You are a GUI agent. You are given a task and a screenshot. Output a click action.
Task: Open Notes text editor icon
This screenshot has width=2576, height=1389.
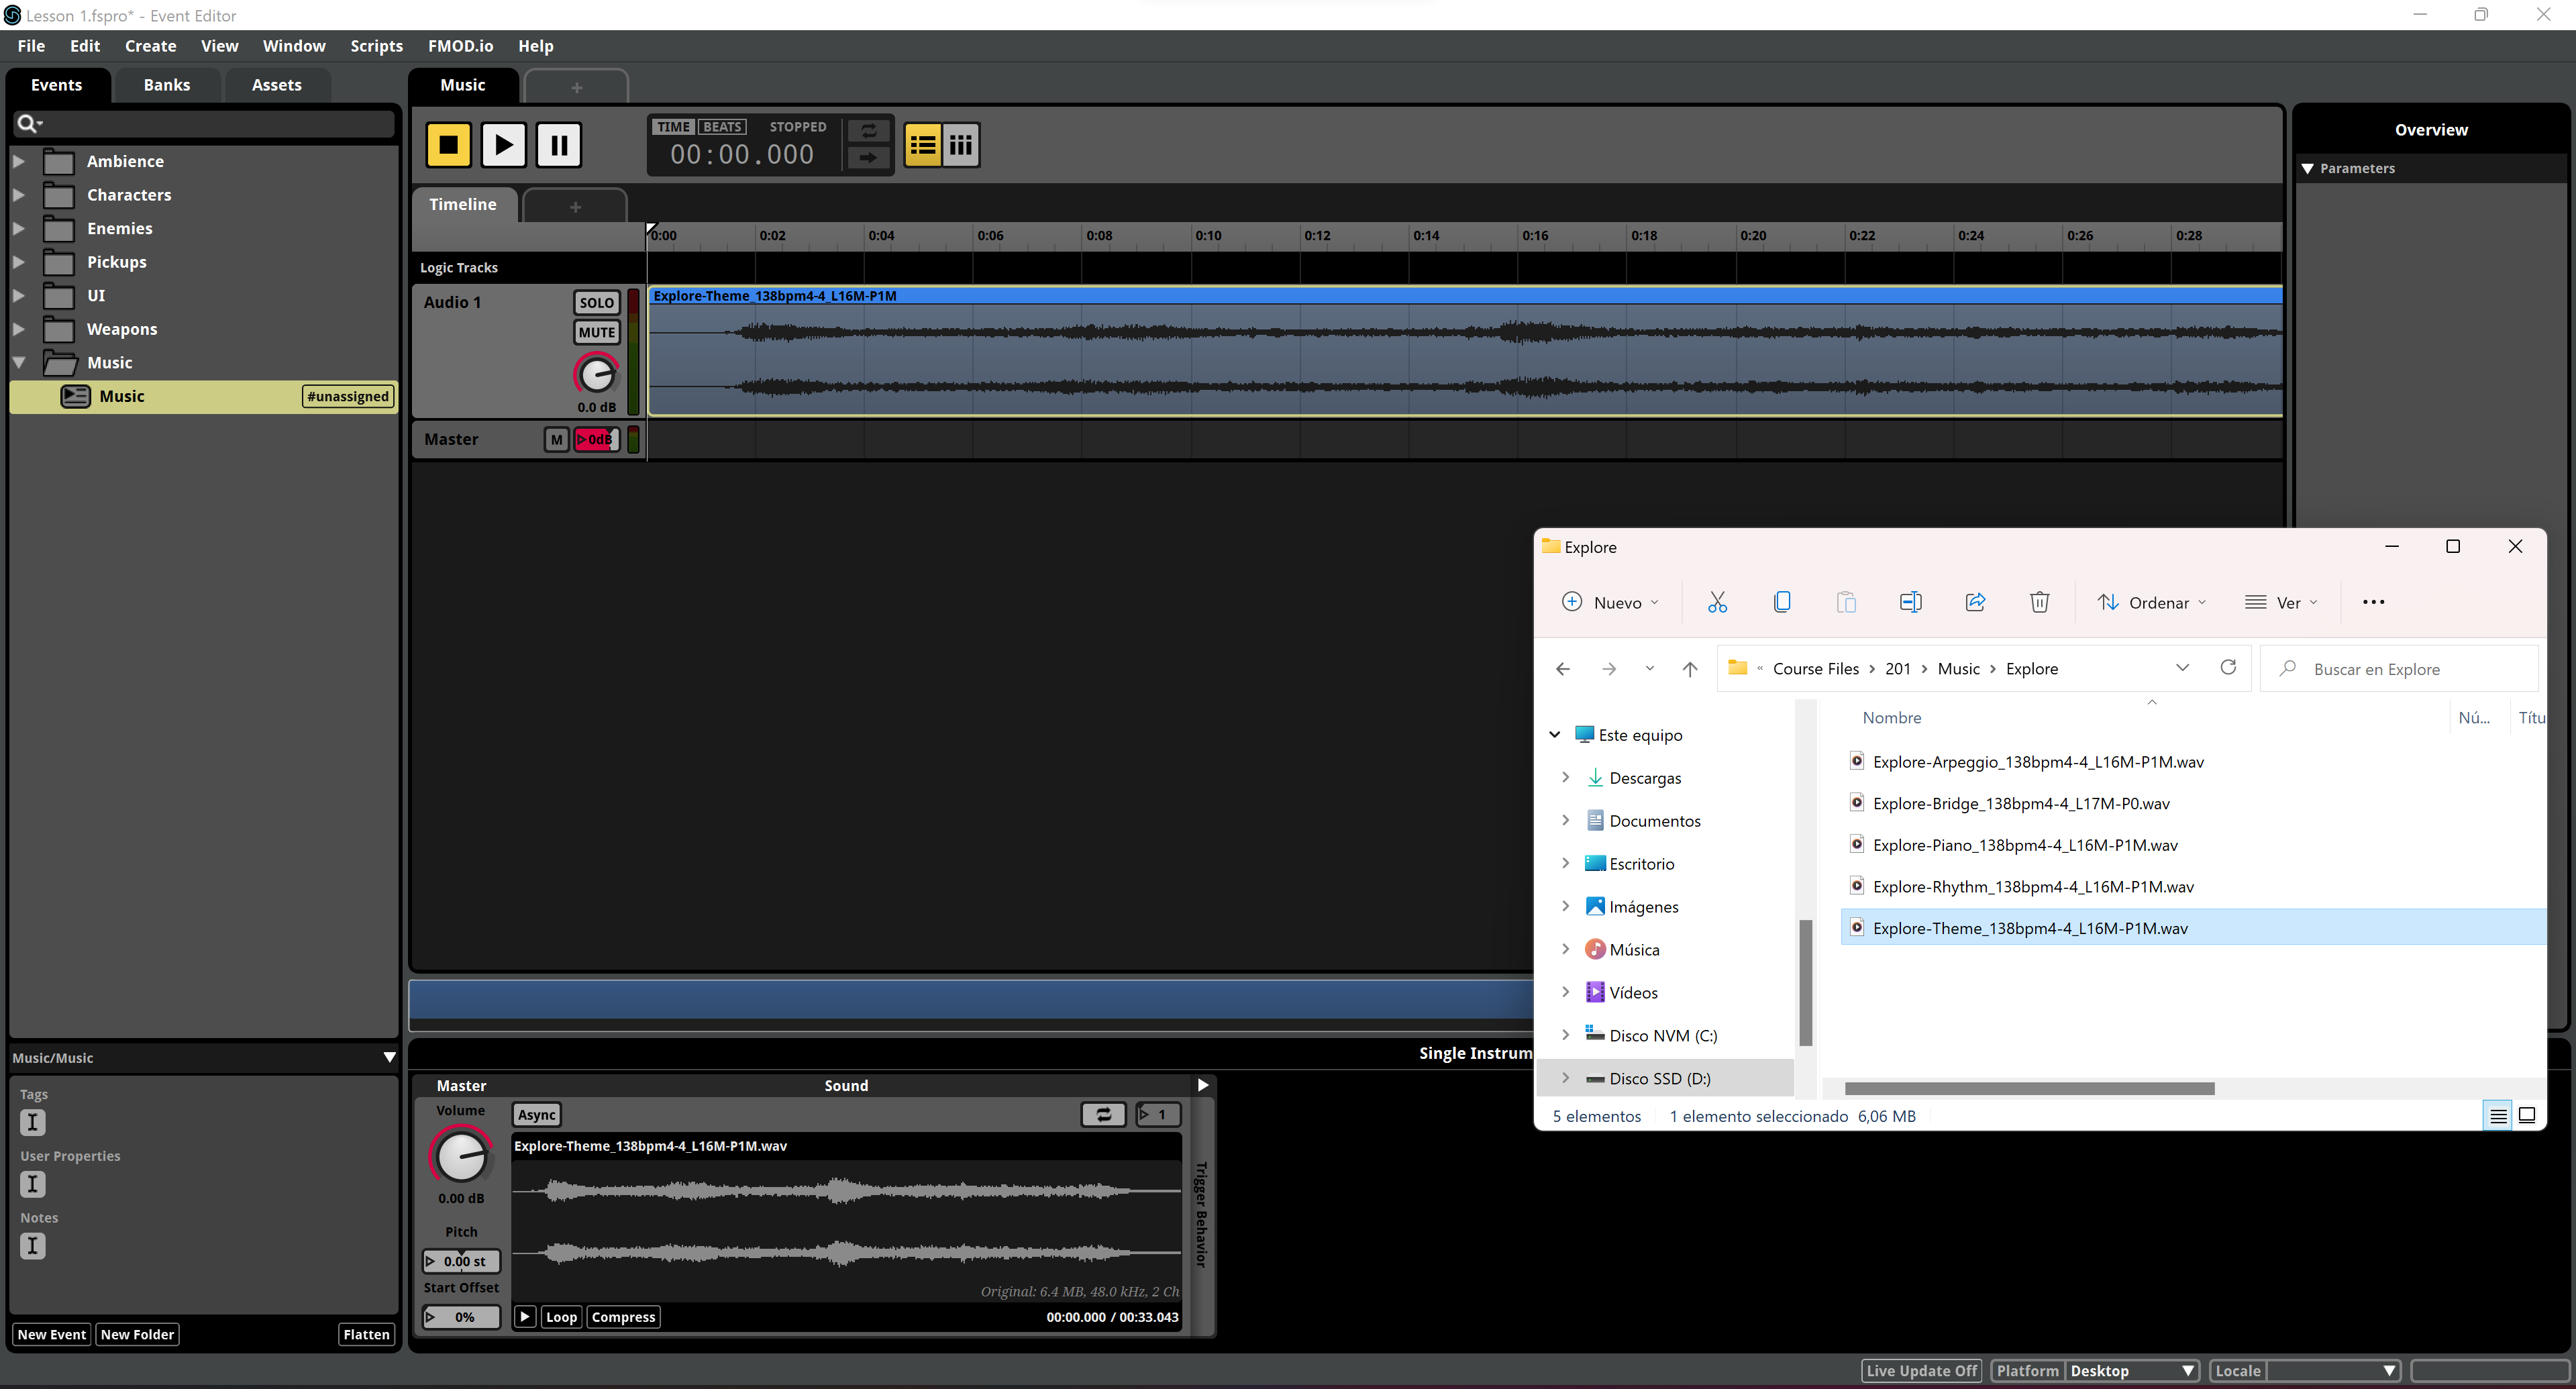32,1246
